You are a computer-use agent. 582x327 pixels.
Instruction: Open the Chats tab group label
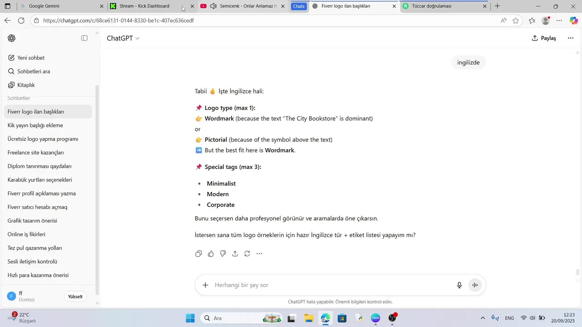pos(299,6)
